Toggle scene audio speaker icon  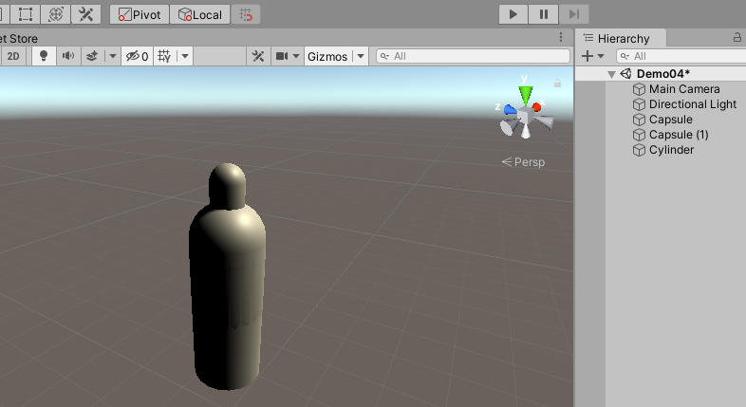pos(68,56)
